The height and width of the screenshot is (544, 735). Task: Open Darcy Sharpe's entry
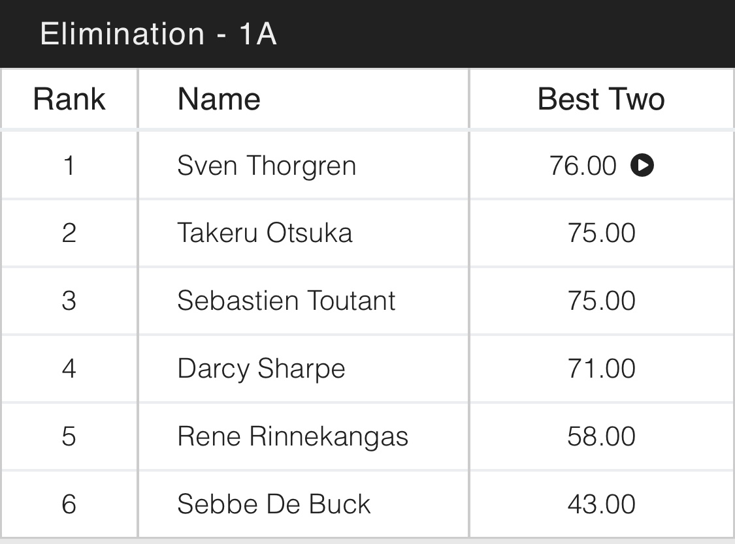pyautogui.click(x=261, y=369)
